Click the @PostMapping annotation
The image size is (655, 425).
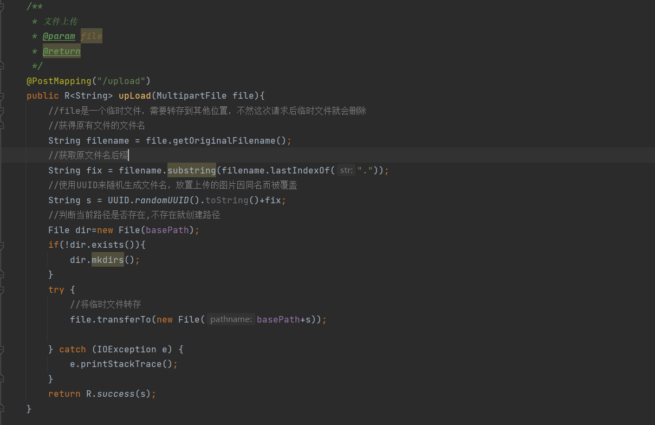(x=59, y=81)
